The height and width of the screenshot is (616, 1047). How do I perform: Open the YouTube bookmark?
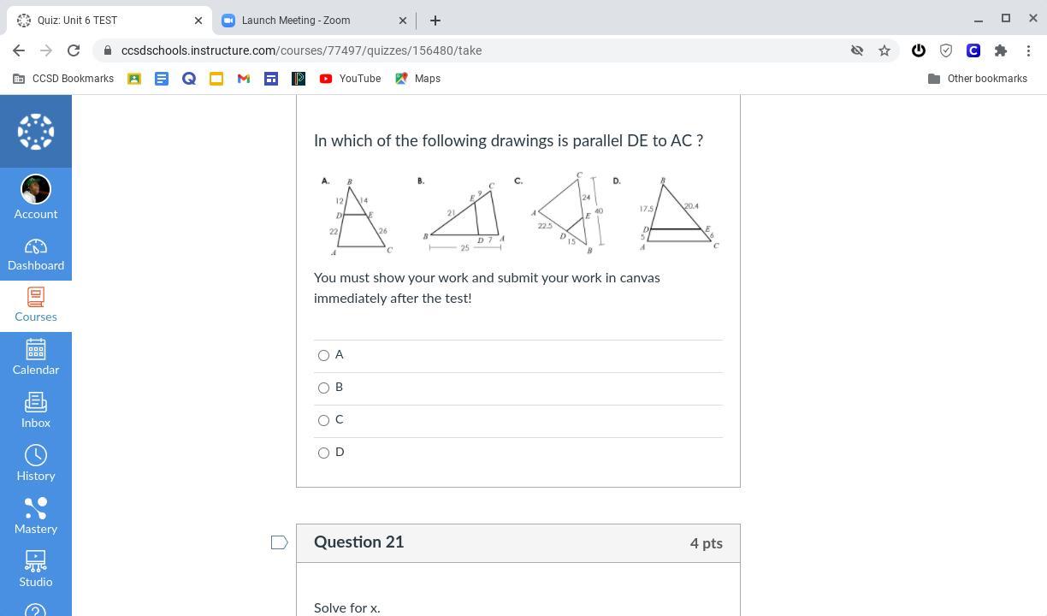coord(350,79)
